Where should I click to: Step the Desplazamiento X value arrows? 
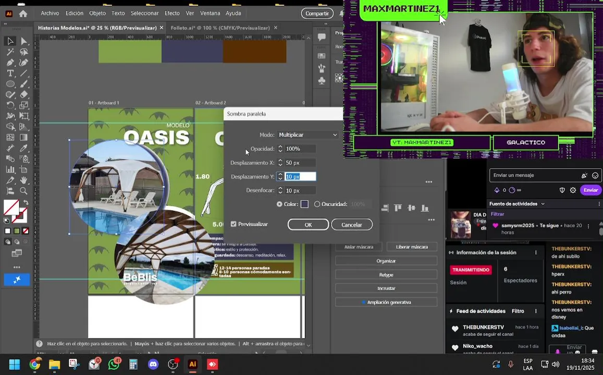pyautogui.click(x=280, y=162)
